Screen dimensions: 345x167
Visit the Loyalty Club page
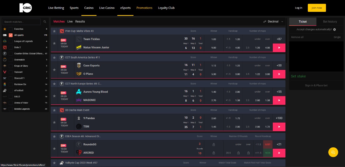coord(166,8)
